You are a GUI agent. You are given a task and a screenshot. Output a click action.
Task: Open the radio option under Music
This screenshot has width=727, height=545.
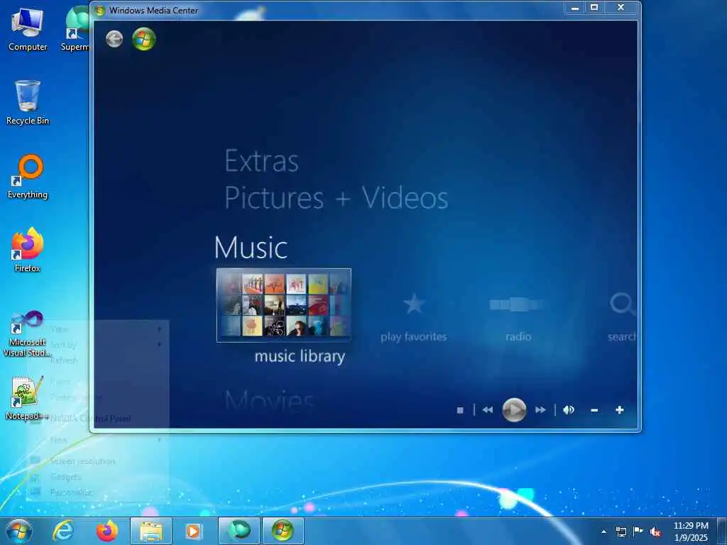coord(518,305)
